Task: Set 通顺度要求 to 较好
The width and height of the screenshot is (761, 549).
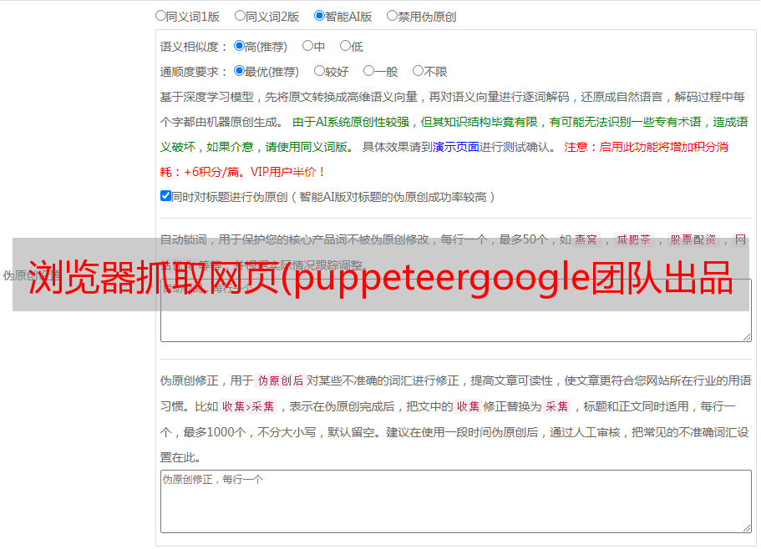Action: pos(319,71)
